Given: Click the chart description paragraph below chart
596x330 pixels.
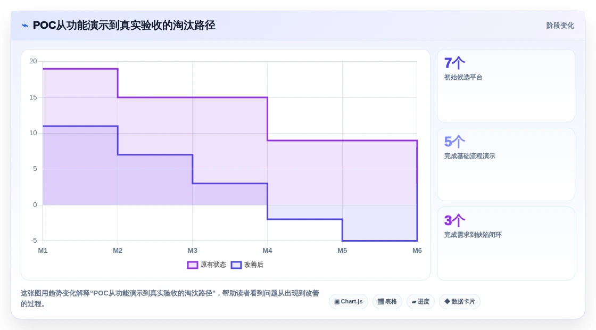Looking at the screenshot, I should tap(170, 299).
